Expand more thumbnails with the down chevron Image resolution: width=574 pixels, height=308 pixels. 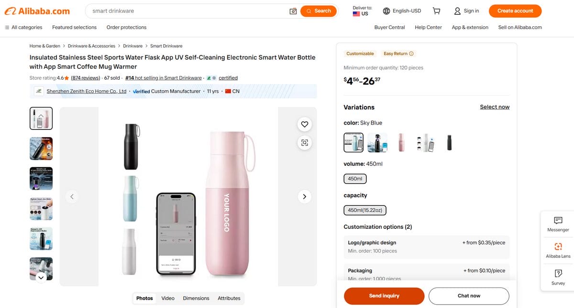[41, 277]
